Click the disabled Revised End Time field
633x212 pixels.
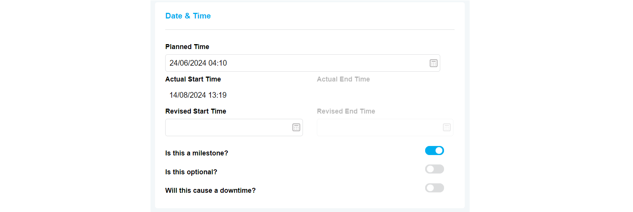point(377,128)
